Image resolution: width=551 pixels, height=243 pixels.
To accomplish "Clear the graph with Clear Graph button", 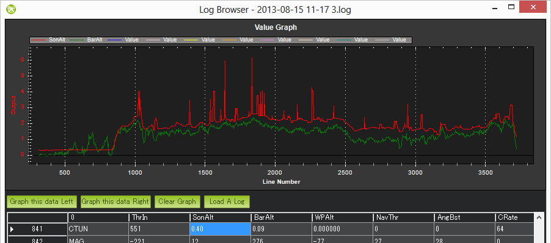I will coord(177,201).
